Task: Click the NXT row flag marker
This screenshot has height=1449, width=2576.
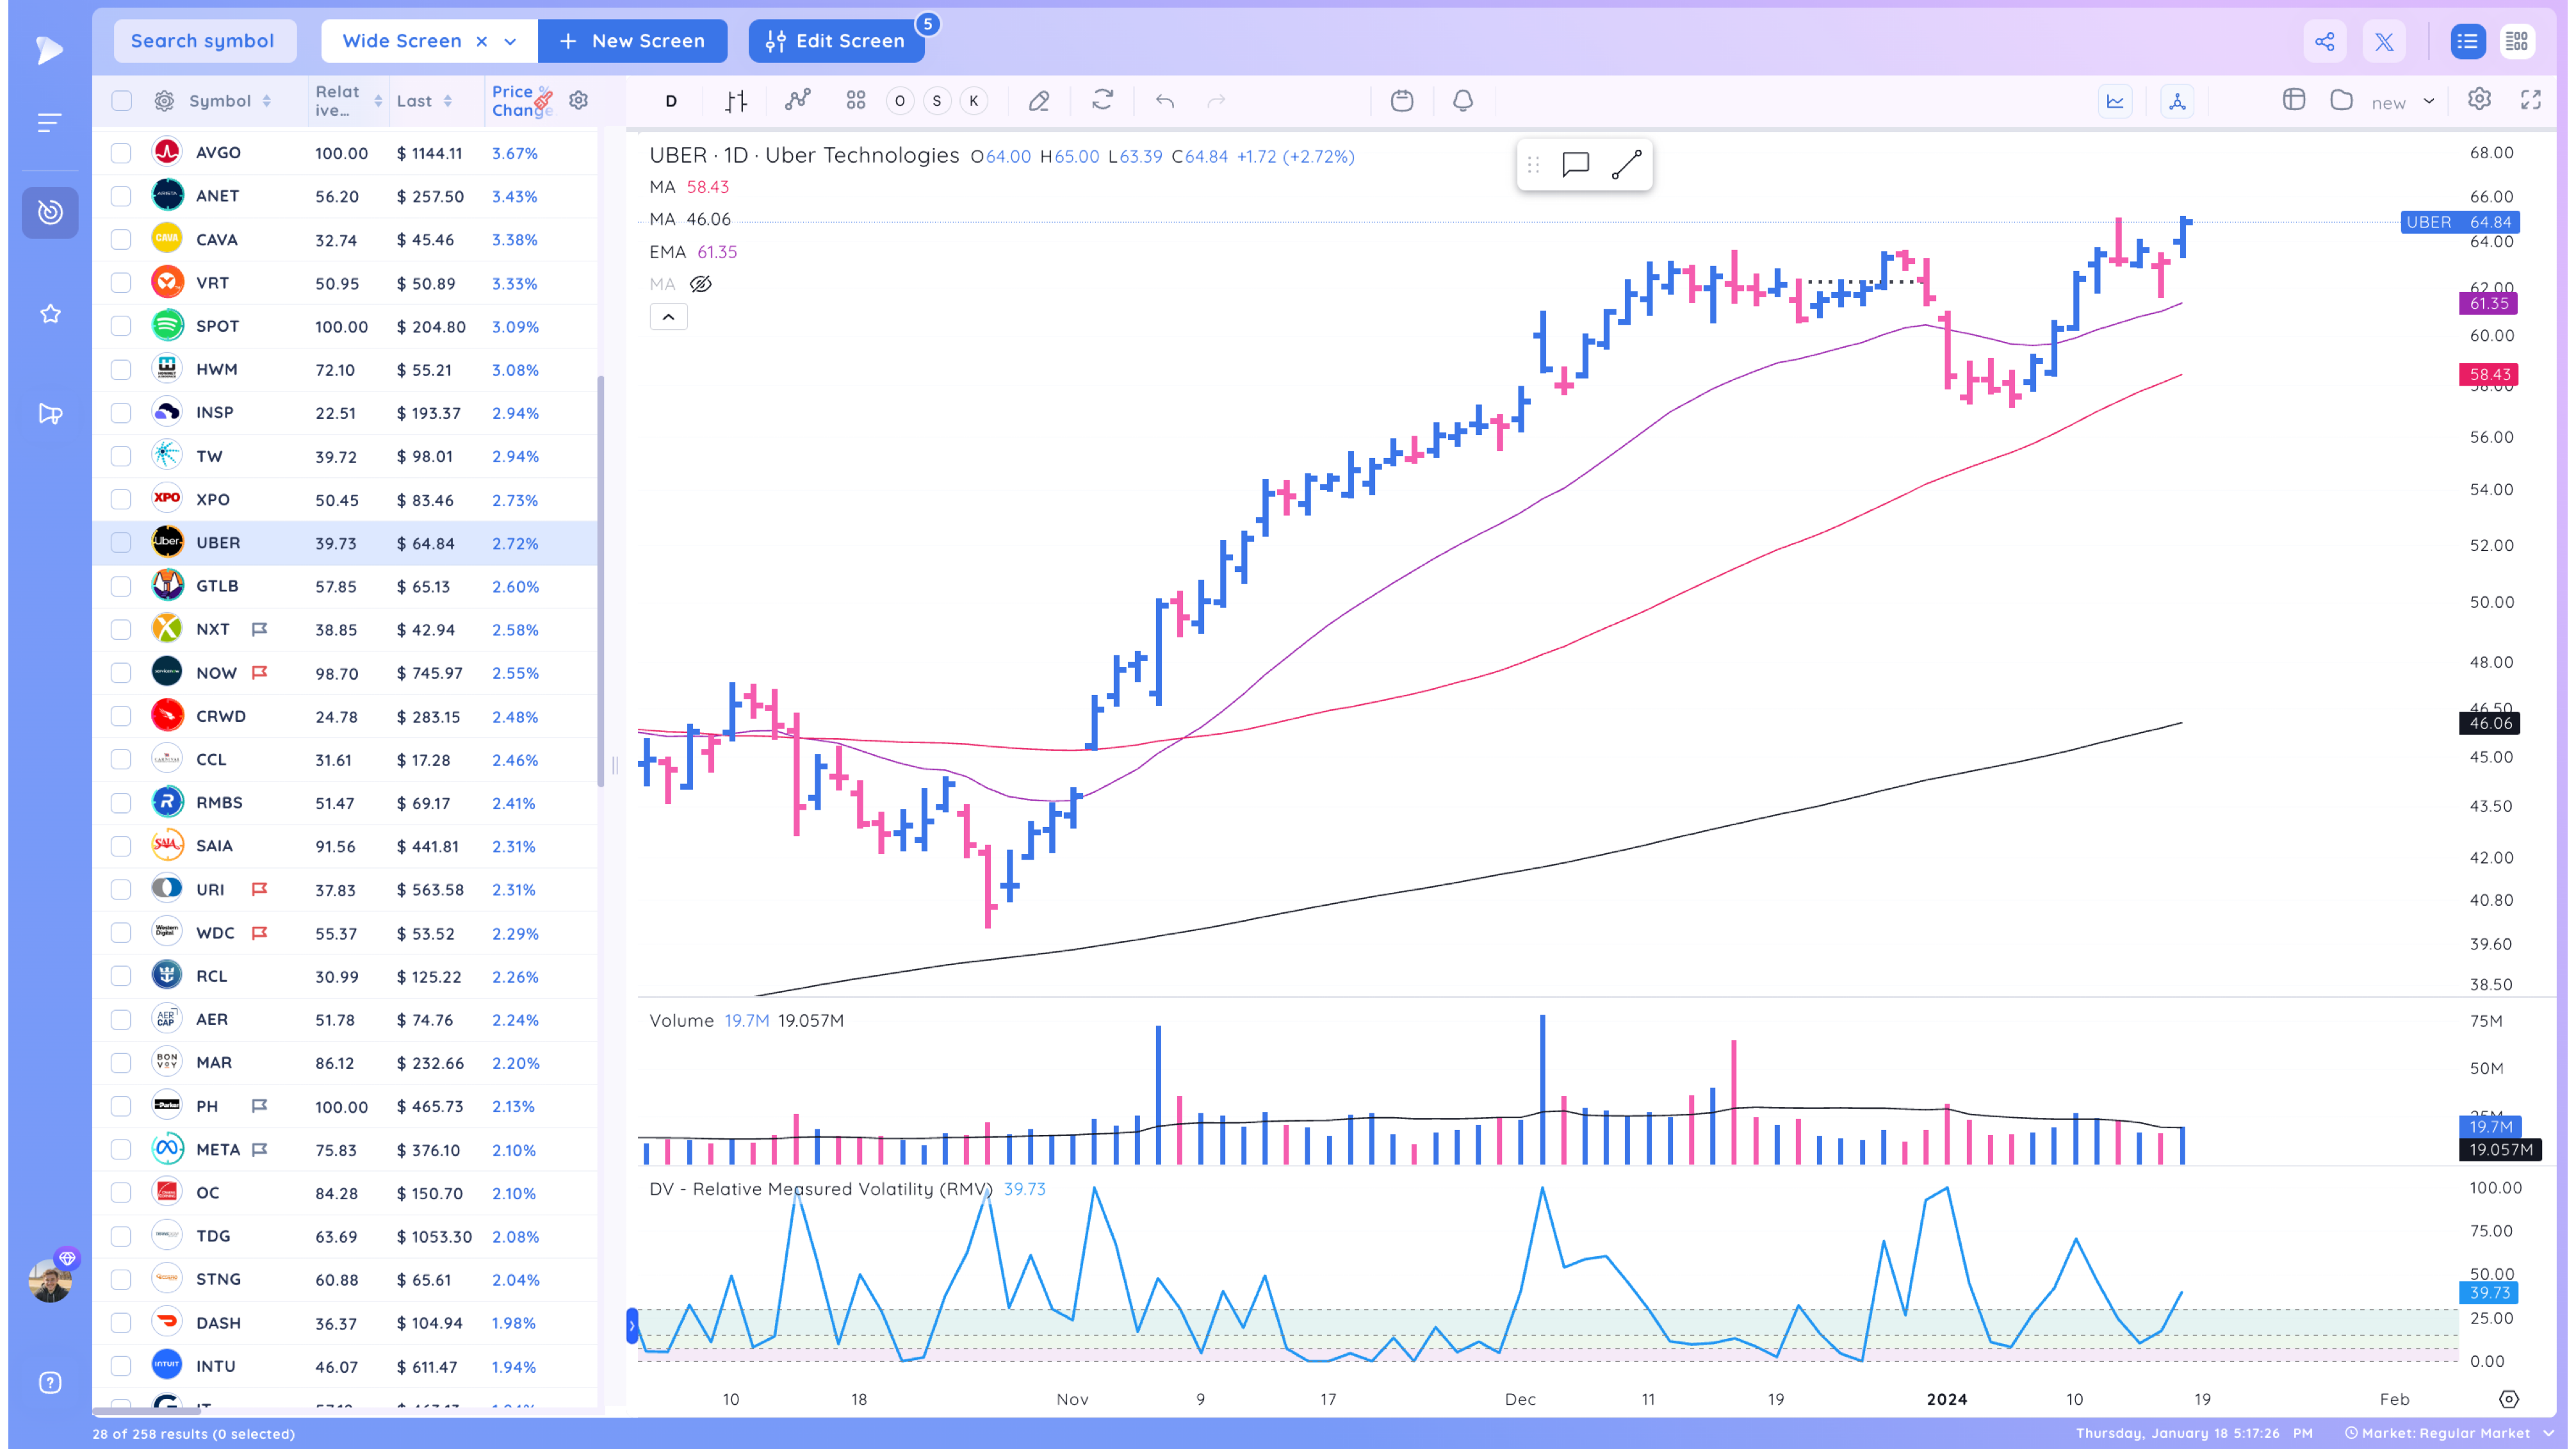Action: click(259, 629)
